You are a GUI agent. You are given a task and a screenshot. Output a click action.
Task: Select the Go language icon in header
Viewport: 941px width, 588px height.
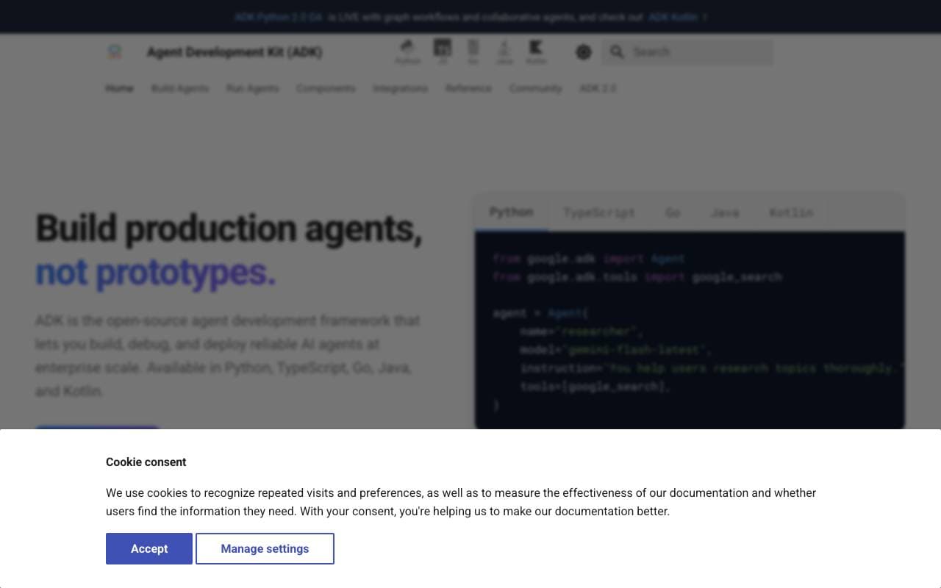[473, 51]
